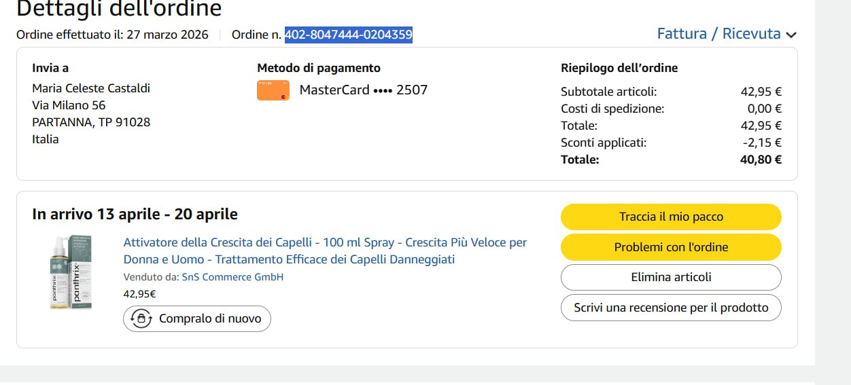Image resolution: width=851 pixels, height=385 pixels.
Task: Open the Fattura / Ricevuta dropdown
Action: coord(719,34)
